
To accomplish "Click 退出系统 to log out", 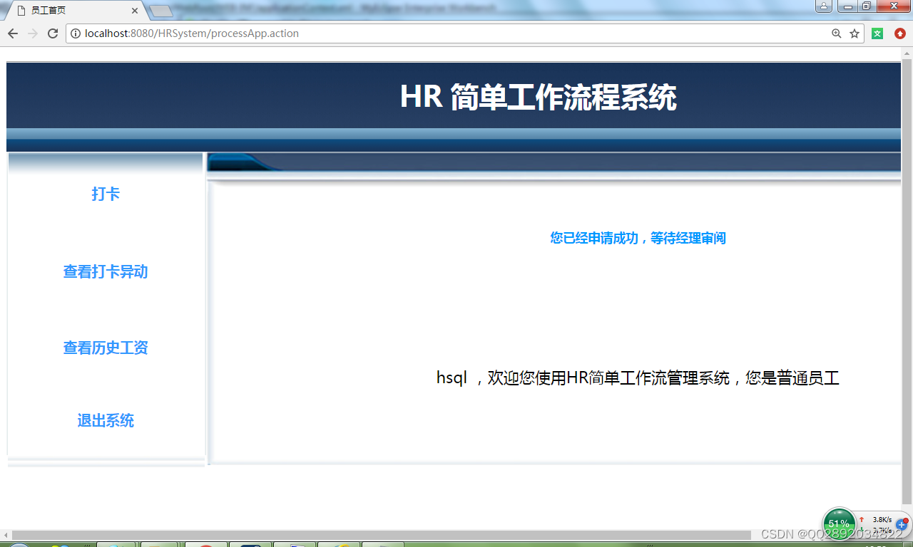I will [105, 421].
